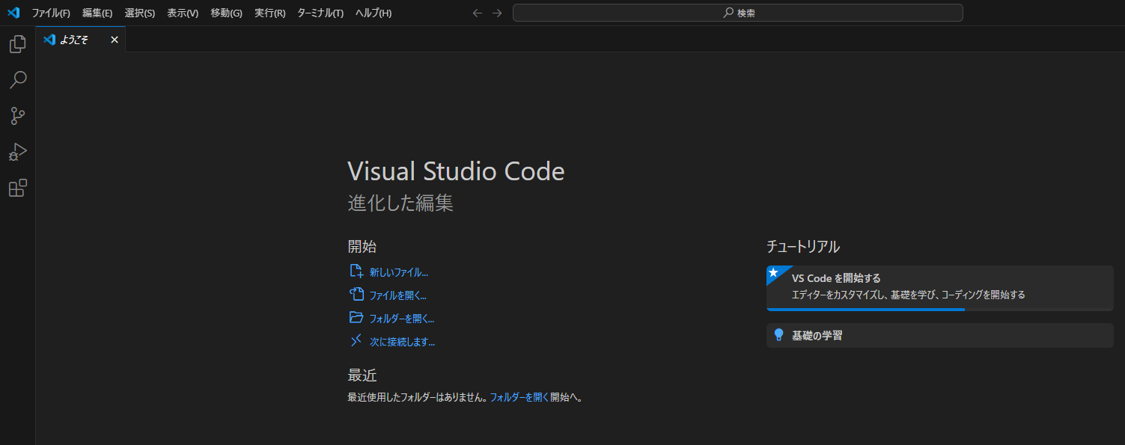Open the ヘルプ menu
The height and width of the screenshot is (445, 1125).
coord(372,12)
